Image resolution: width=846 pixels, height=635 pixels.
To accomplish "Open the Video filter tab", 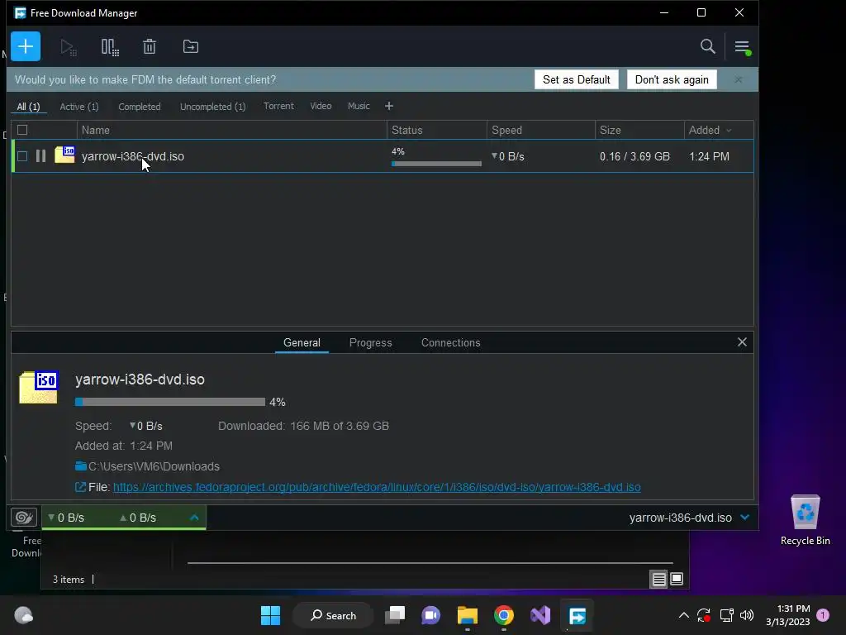I will [321, 106].
